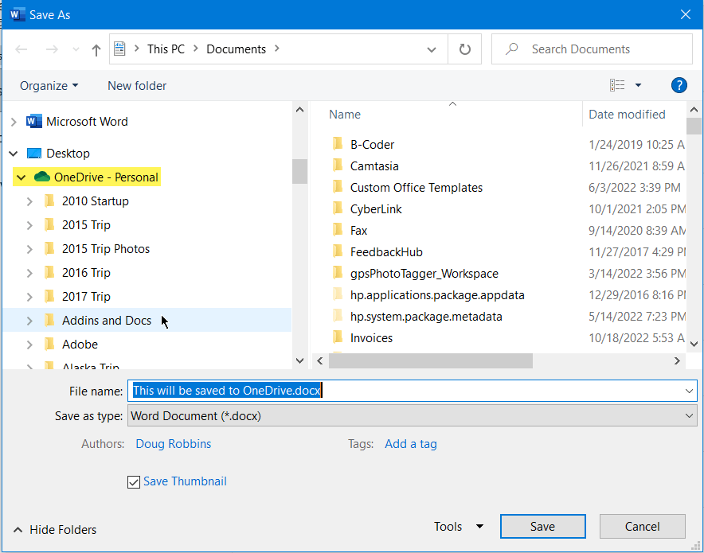Edit the author Doug Robbins
This screenshot has width=704, height=553.
174,443
